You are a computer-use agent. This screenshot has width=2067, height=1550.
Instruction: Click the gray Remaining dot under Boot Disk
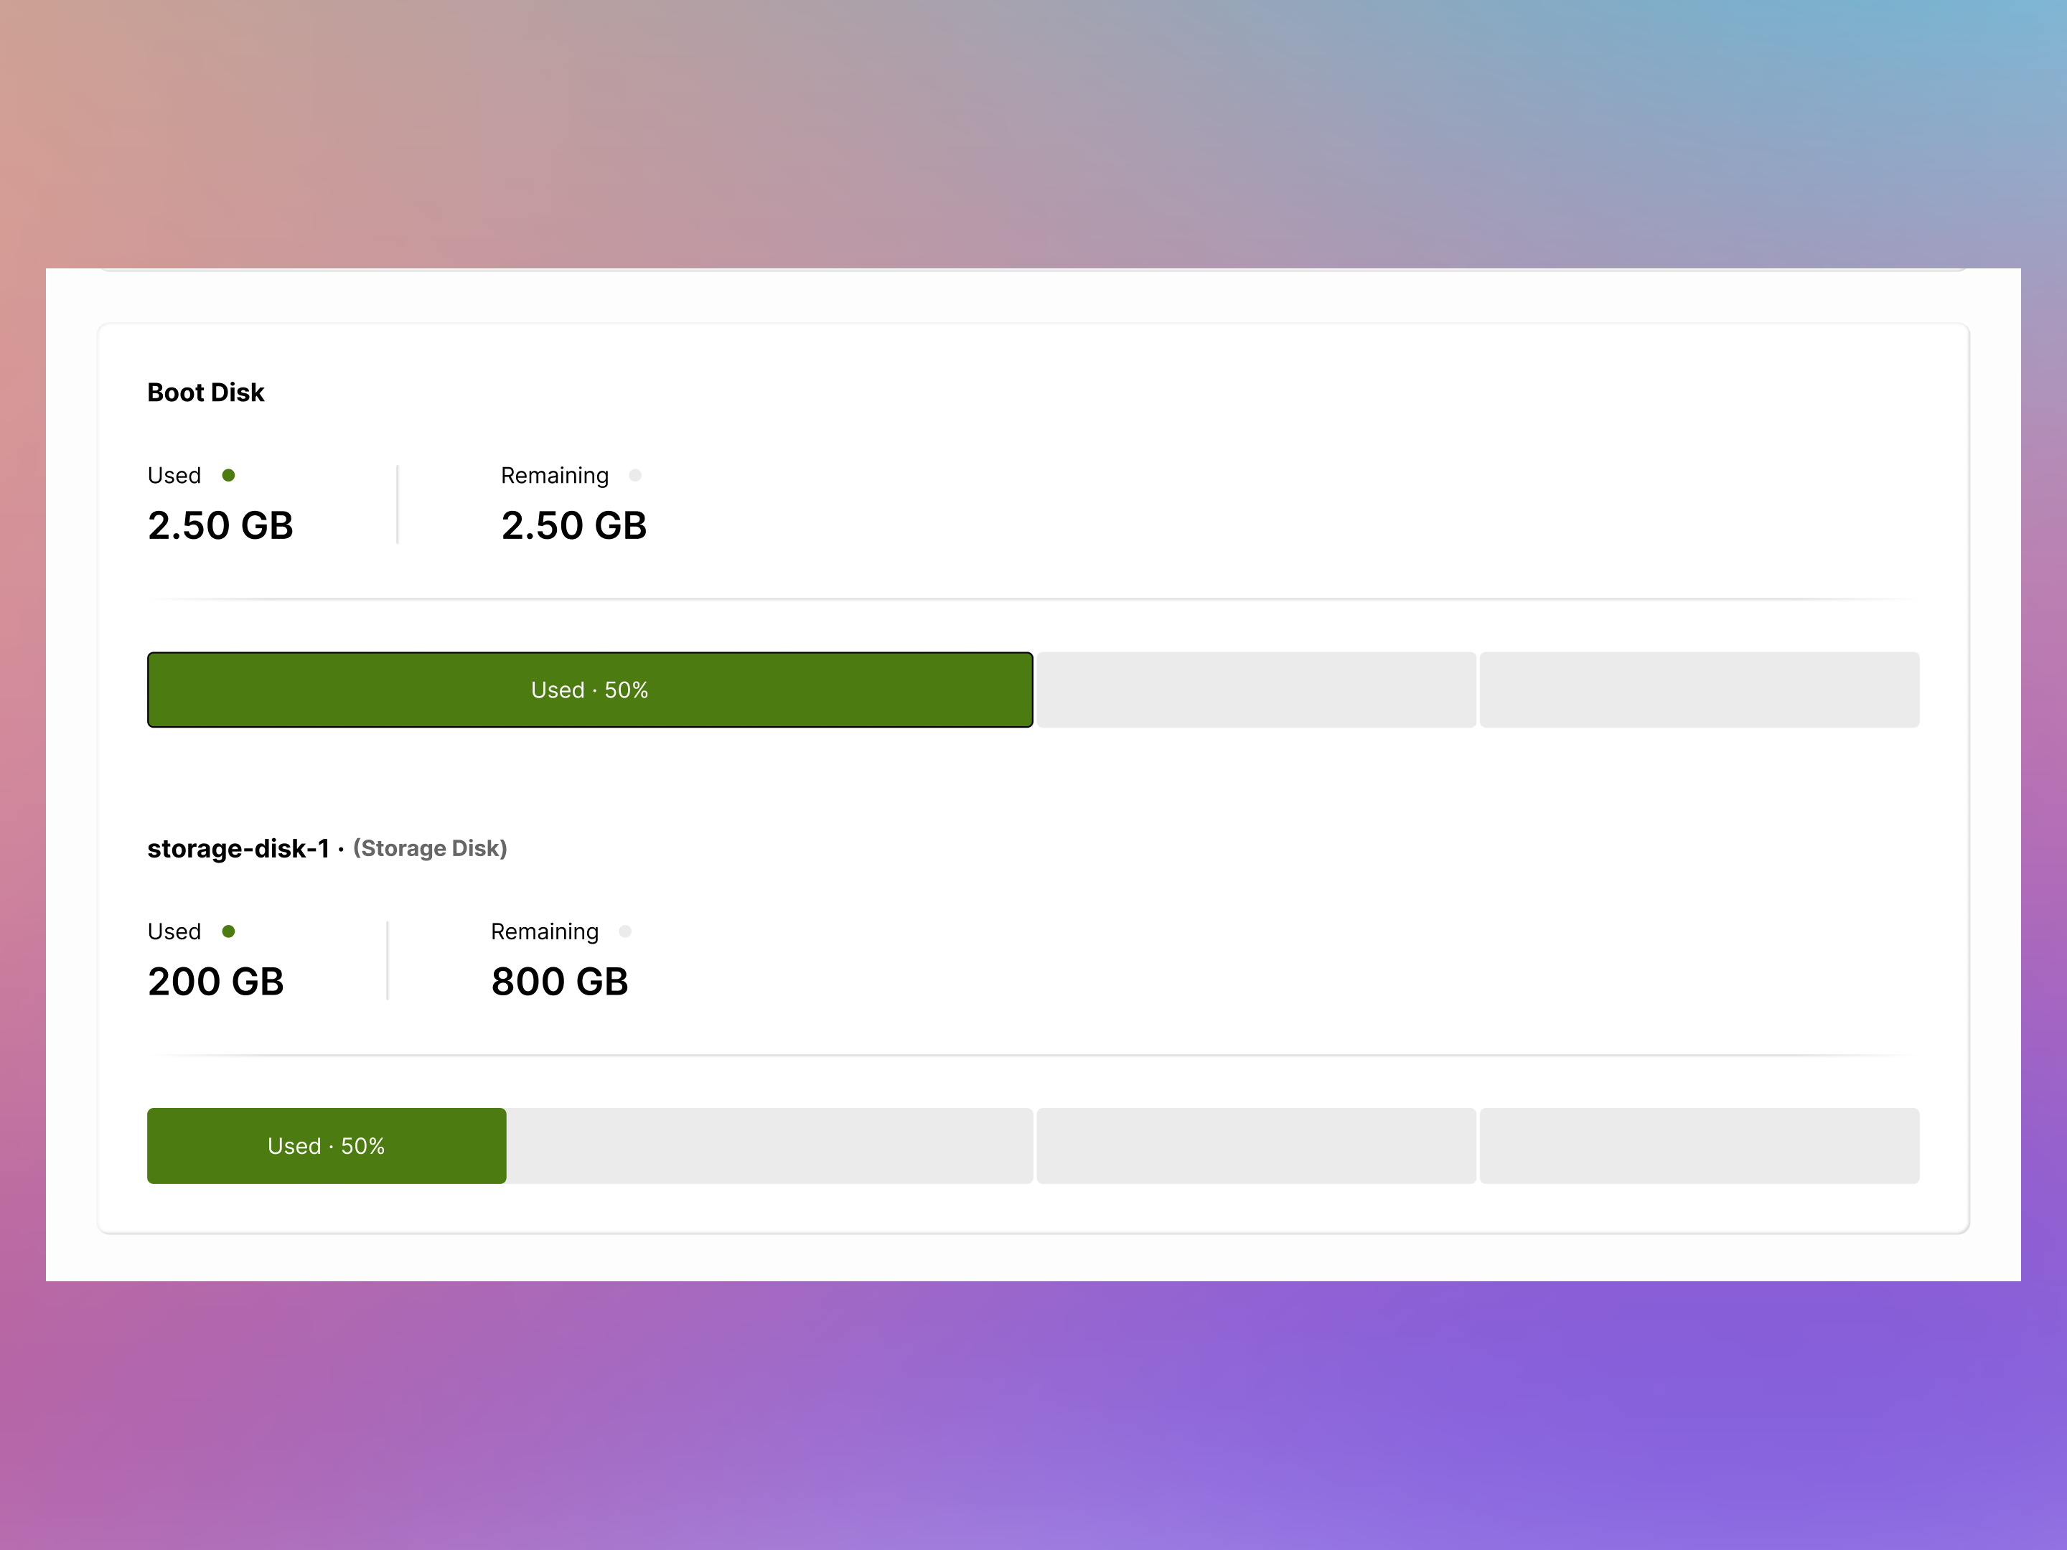pos(635,476)
